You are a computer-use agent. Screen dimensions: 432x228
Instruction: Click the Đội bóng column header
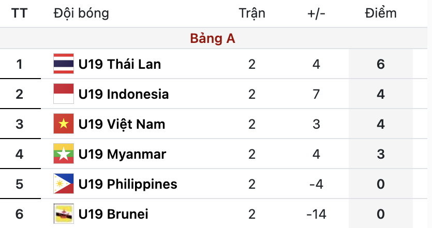coord(81,13)
